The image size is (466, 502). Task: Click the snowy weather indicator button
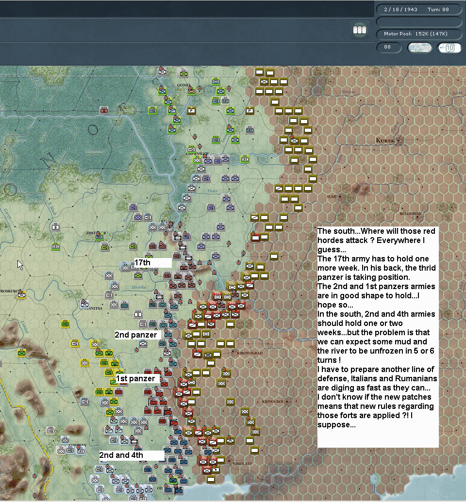[419, 47]
